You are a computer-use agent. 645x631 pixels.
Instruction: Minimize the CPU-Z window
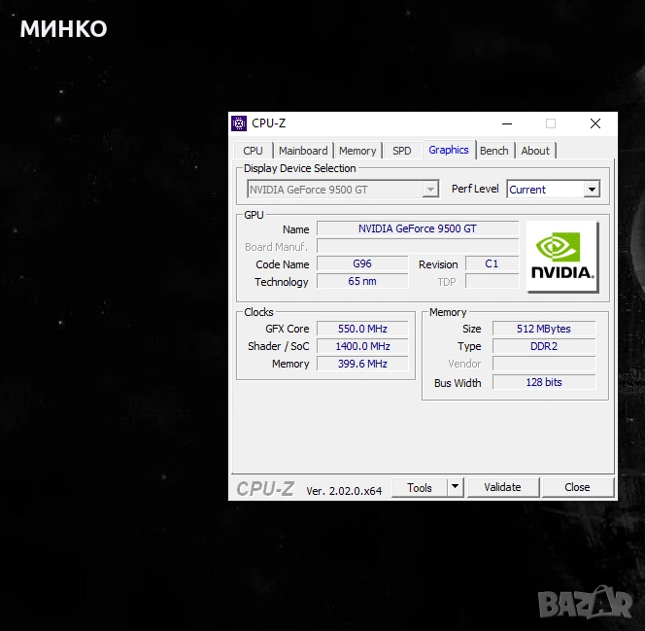pos(507,123)
